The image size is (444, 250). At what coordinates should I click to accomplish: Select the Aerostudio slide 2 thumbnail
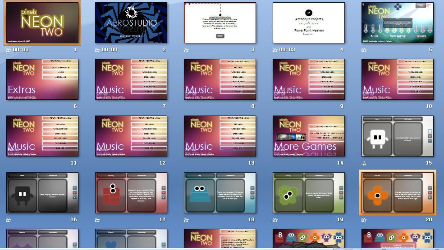(131, 22)
